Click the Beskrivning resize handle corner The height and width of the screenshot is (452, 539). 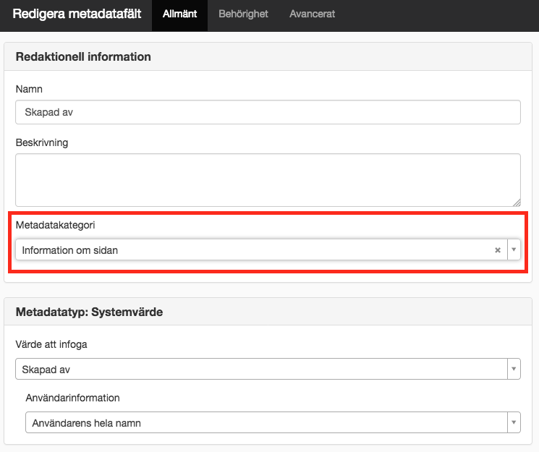517,202
